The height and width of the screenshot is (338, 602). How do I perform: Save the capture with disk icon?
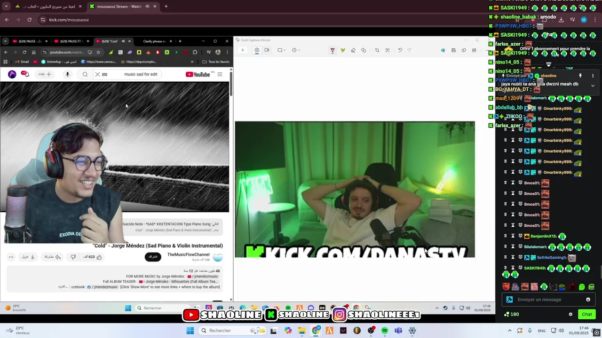453,50
